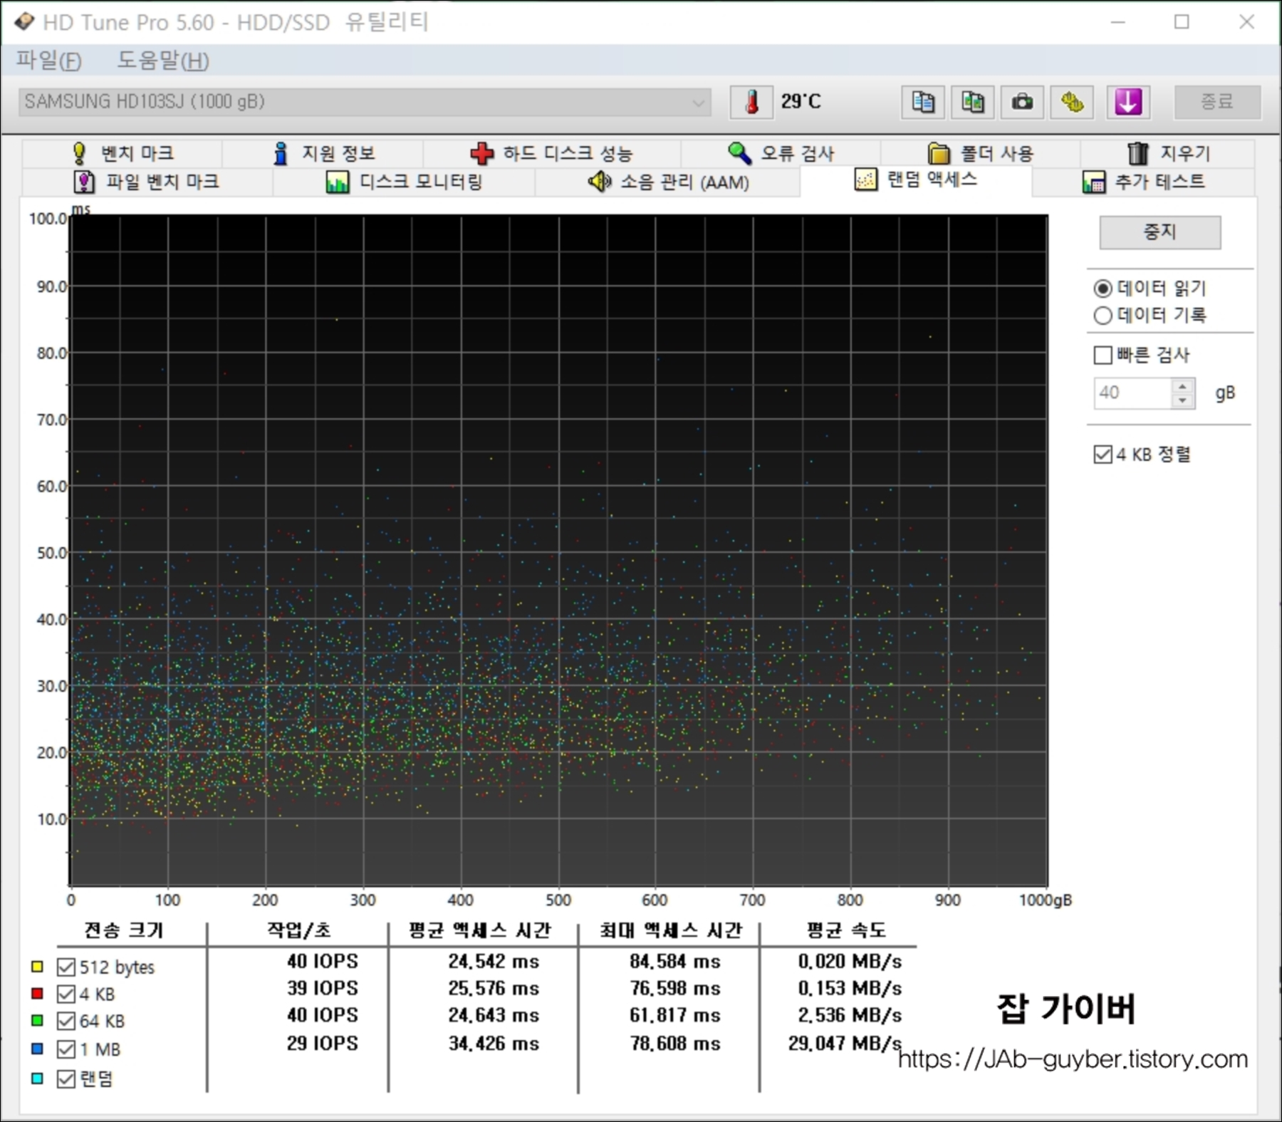Screen dimensions: 1282x1122
Task: Click the yellow 512 bytes color swatch
Action: (x=37, y=967)
